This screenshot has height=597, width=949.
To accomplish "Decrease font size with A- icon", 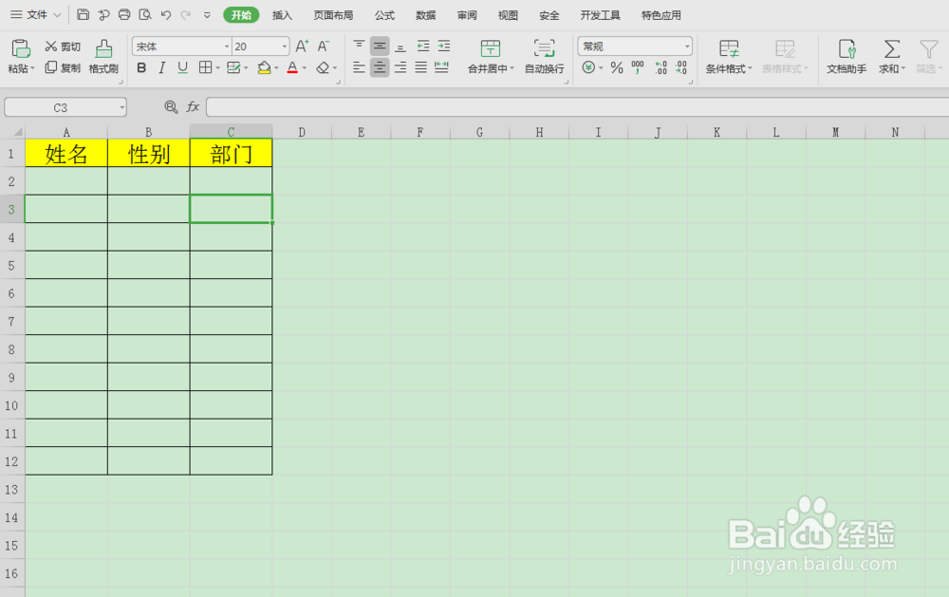I will point(324,46).
